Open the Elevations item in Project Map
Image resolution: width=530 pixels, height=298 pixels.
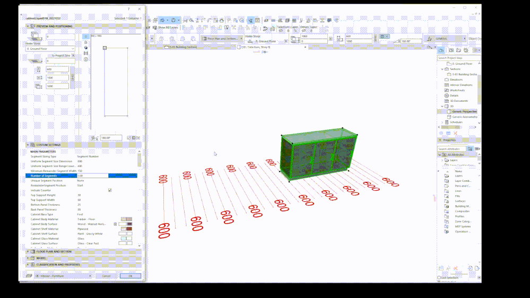coord(456,80)
